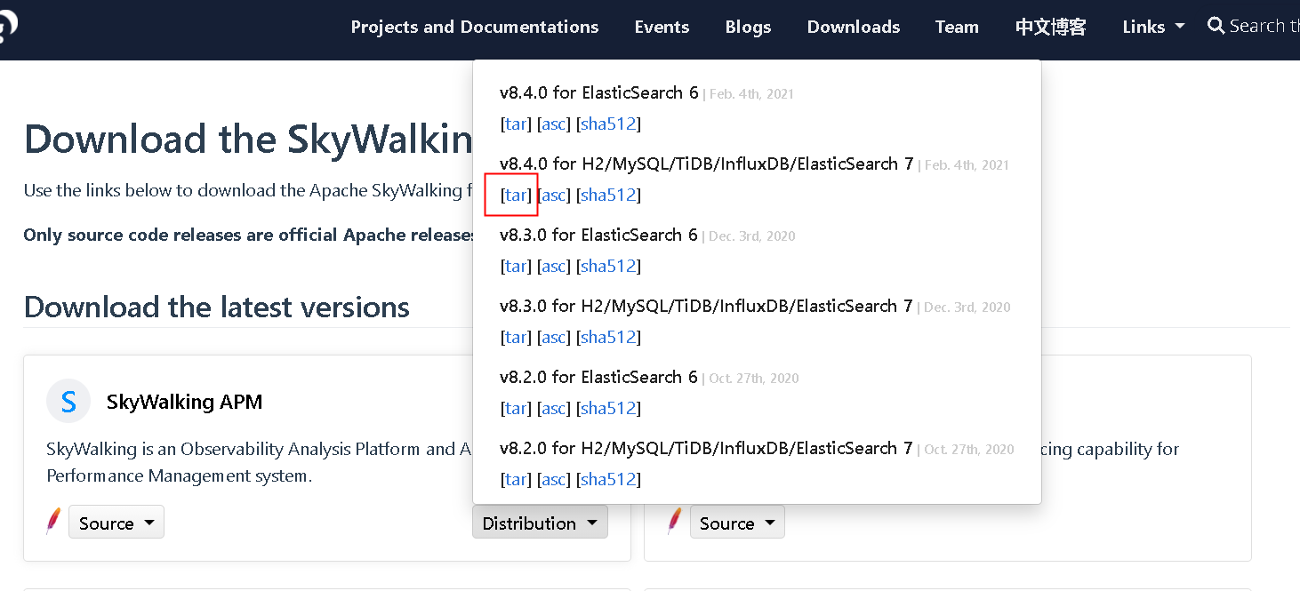Click the search magnifier icon in navbar
1300x591 pixels.
[x=1216, y=26]
